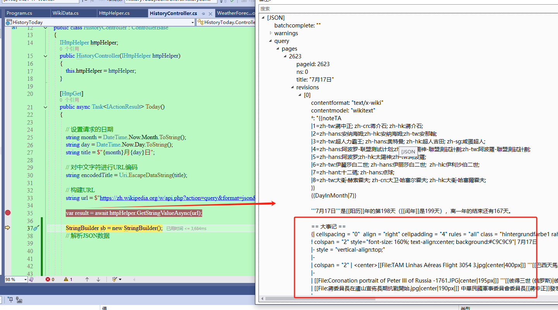Viewport: 558px width, 310px height.
Task: Click the pin icon in bottom debug panel toolbar
Action: 10,300
